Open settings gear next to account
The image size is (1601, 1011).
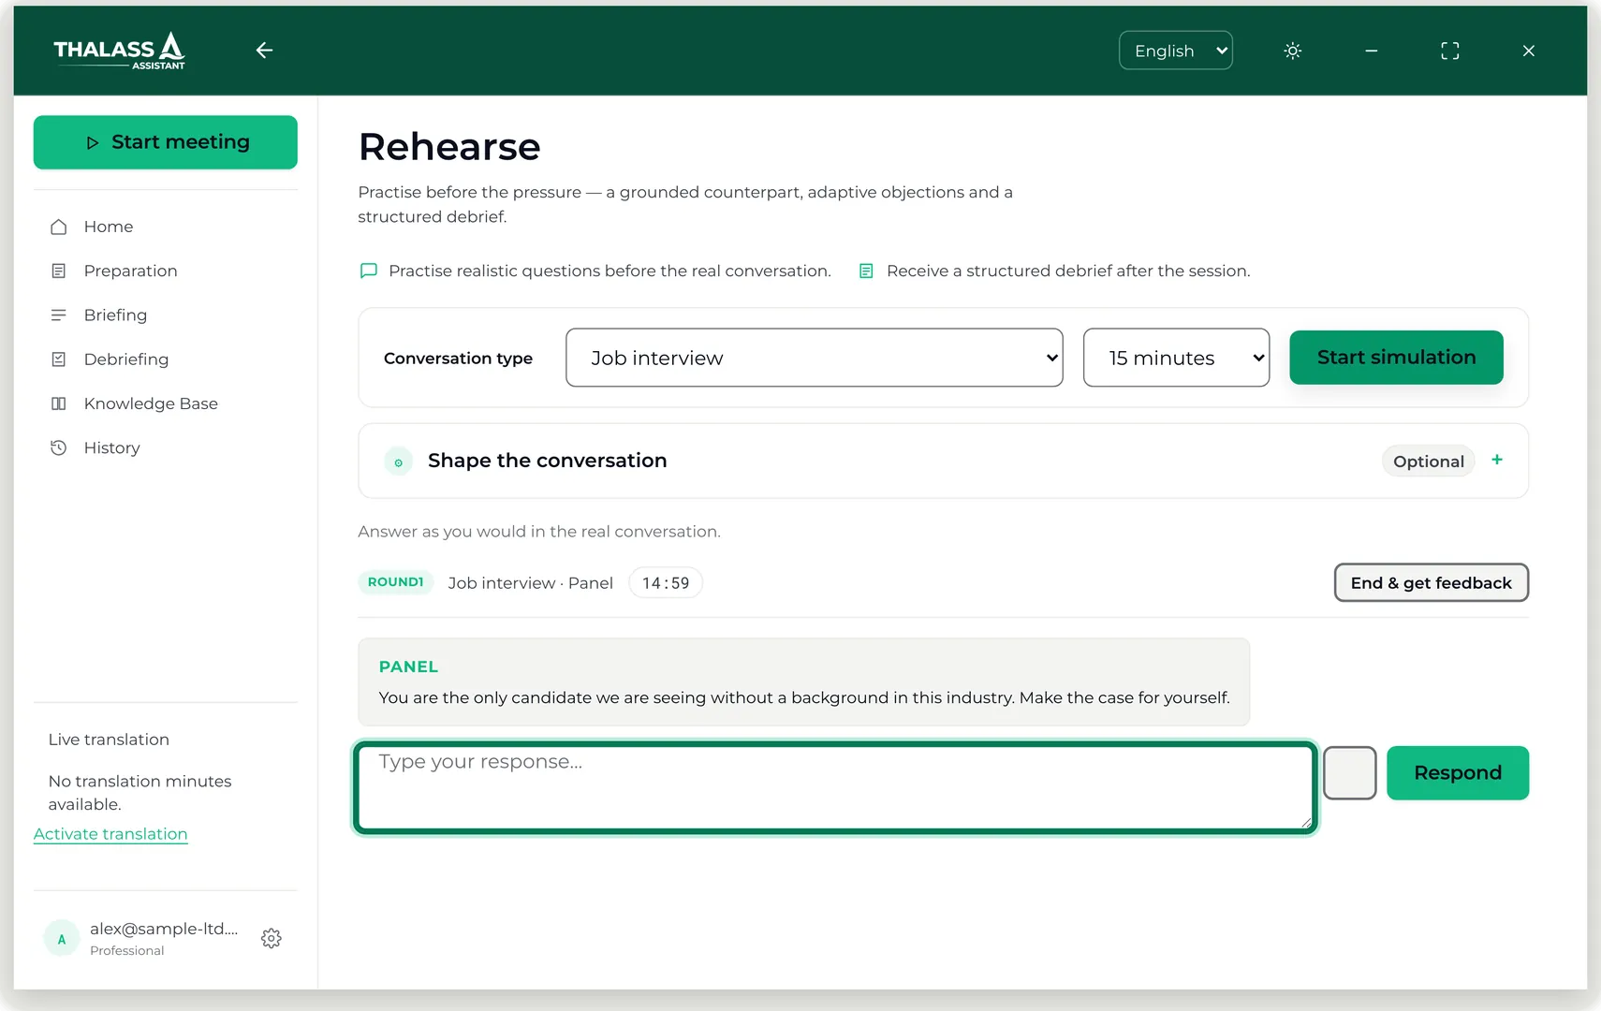pyautogui.click(x=272, y=938)
